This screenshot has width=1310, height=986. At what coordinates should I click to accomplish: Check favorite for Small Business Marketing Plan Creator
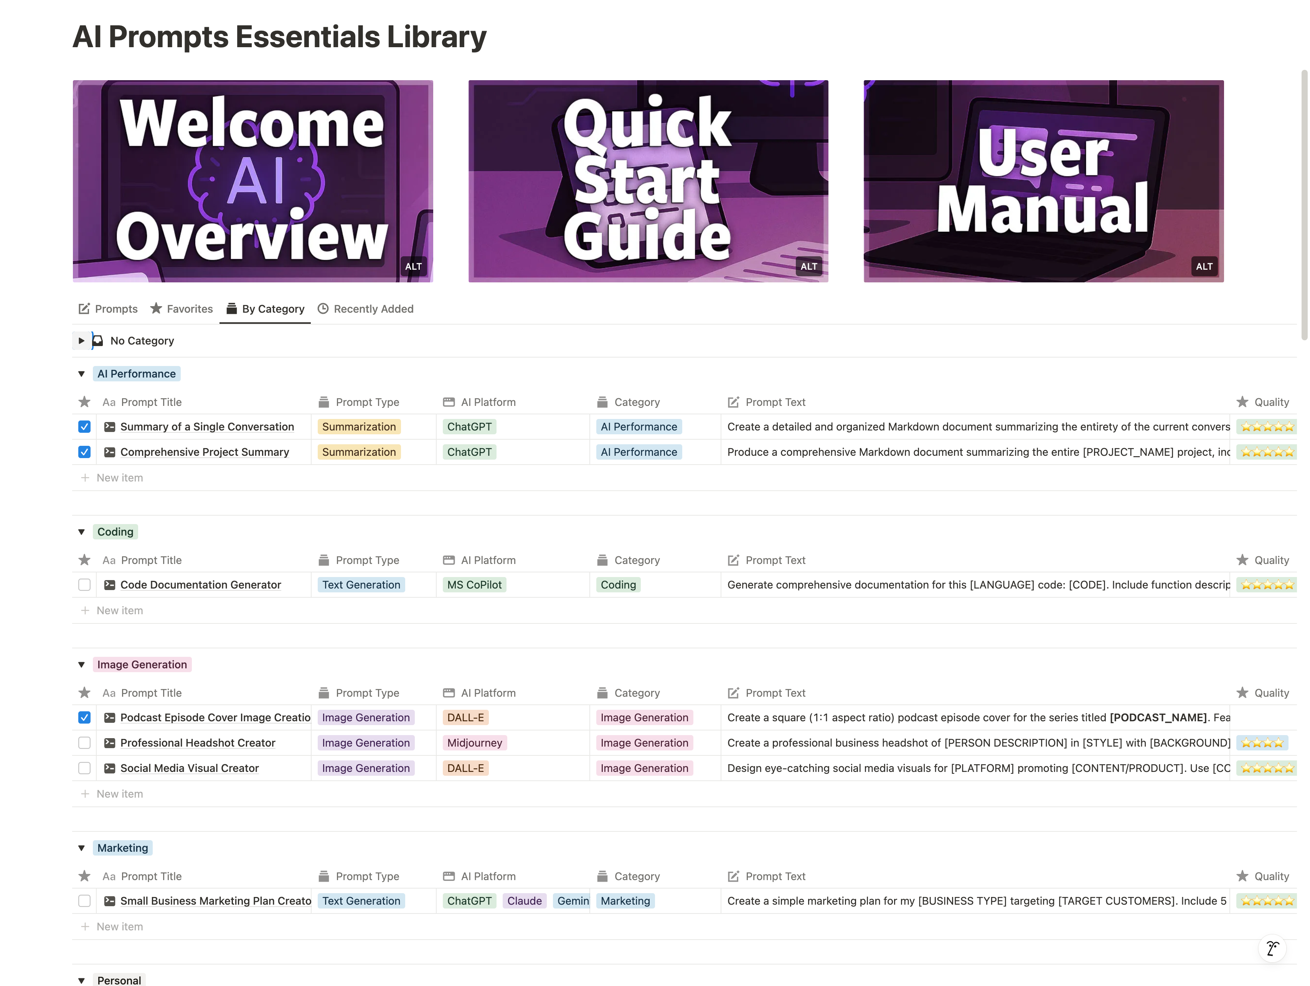pyautogui.click(x=85, y=901)
